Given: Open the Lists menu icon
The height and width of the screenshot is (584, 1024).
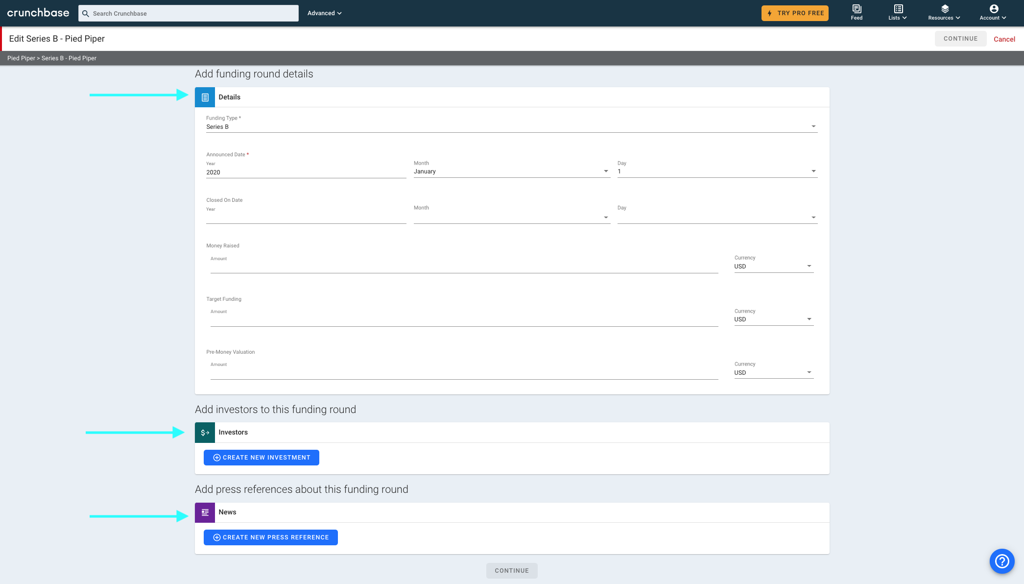Looking at the screenshot, I should coord(898,9).
